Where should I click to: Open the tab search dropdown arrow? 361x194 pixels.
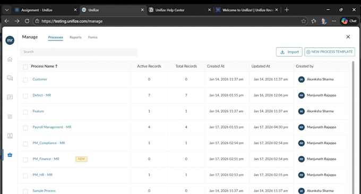click(7, 10)
